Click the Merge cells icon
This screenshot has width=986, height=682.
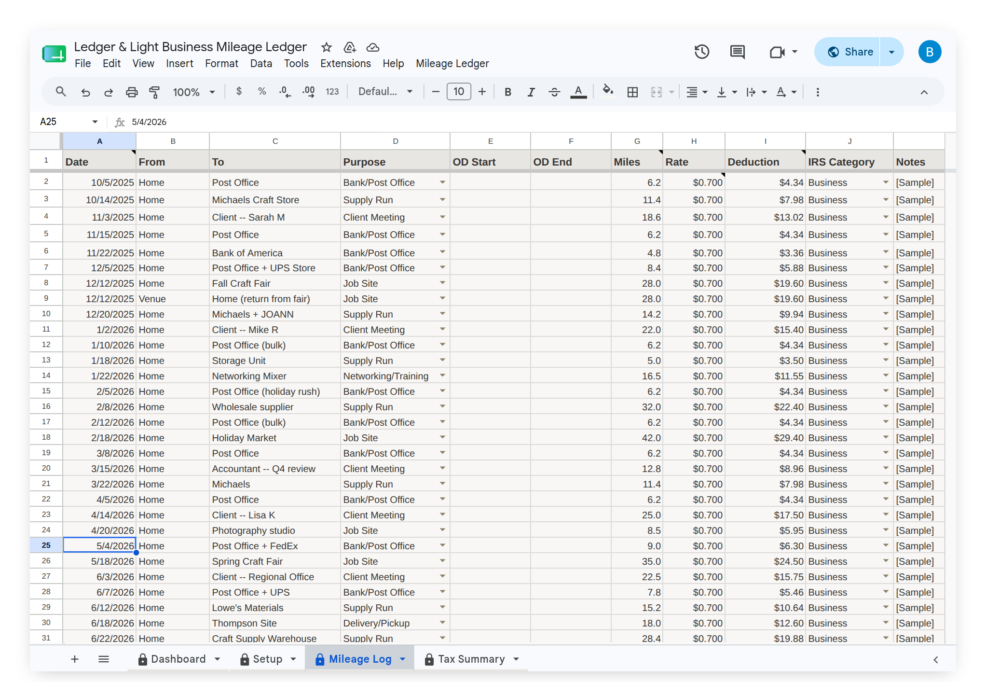657,92
